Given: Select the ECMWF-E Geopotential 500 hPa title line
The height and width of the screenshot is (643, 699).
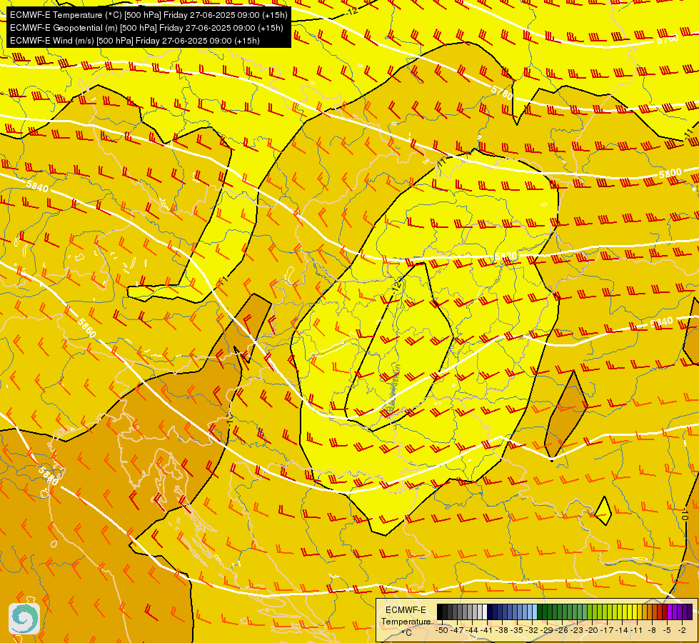Looking at the screenshot, I should (146, 28).
